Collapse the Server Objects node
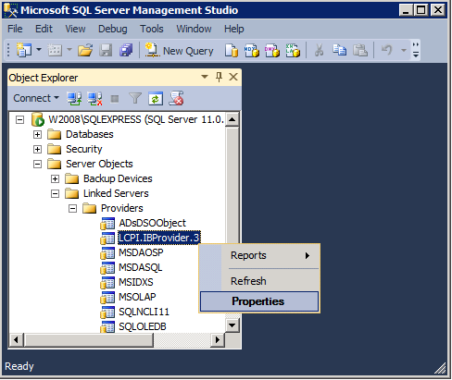Viewport: 452px width, 380px height. [37, 164]
